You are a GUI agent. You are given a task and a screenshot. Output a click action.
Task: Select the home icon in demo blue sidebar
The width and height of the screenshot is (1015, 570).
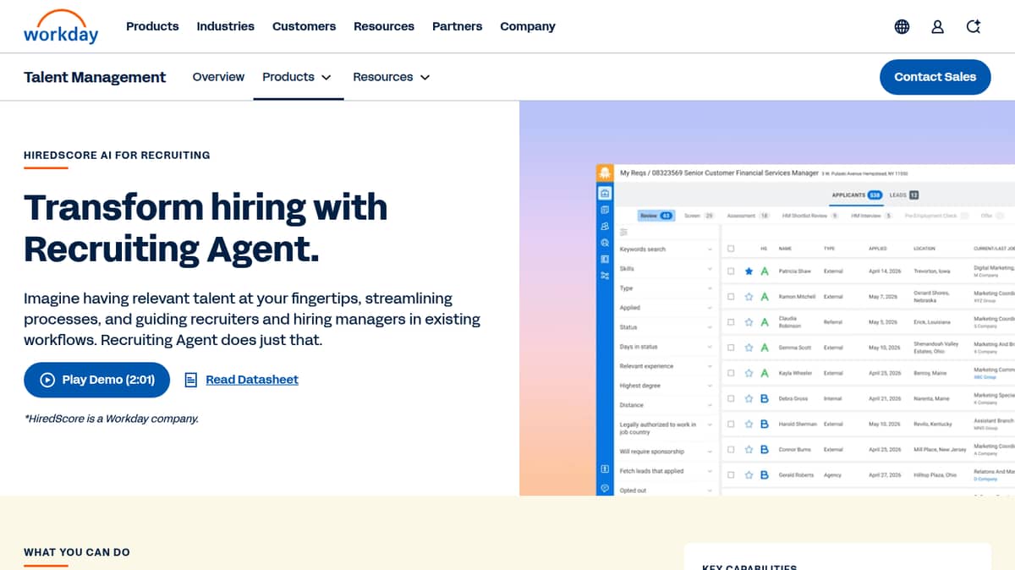[605, 194]
